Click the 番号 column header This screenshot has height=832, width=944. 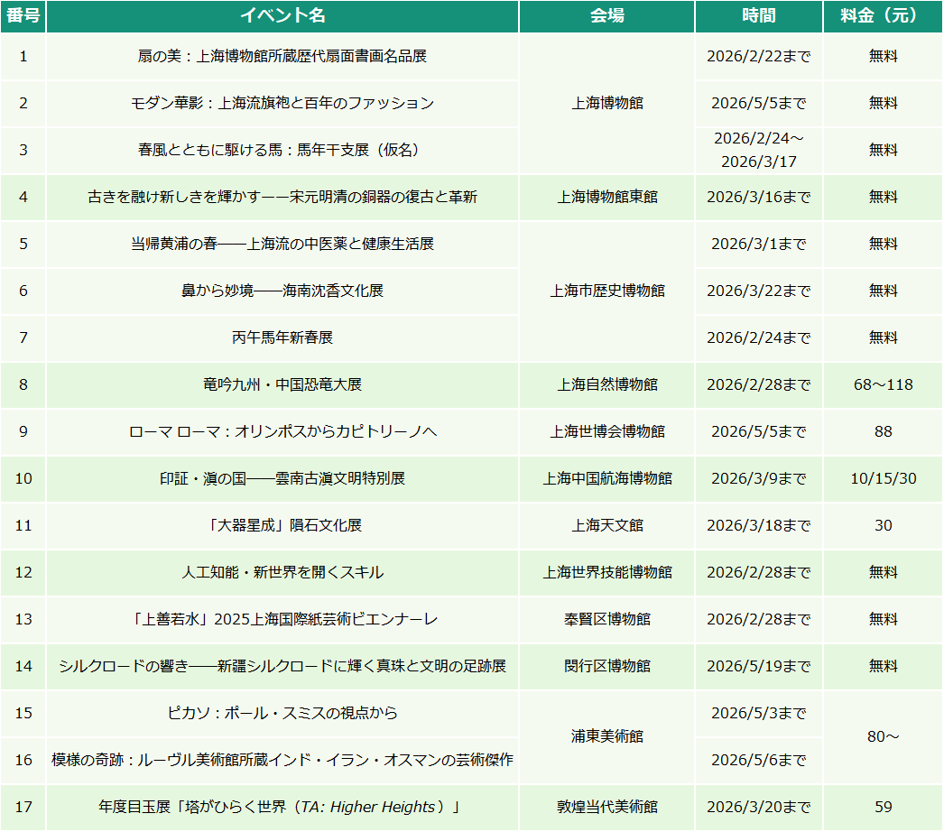pyautogui.click(x=23, y=15)
